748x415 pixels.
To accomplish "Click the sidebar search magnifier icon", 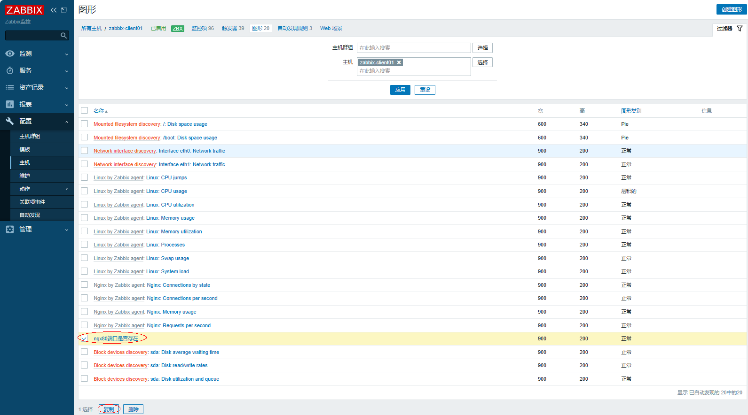I will [x=63, y=36].
